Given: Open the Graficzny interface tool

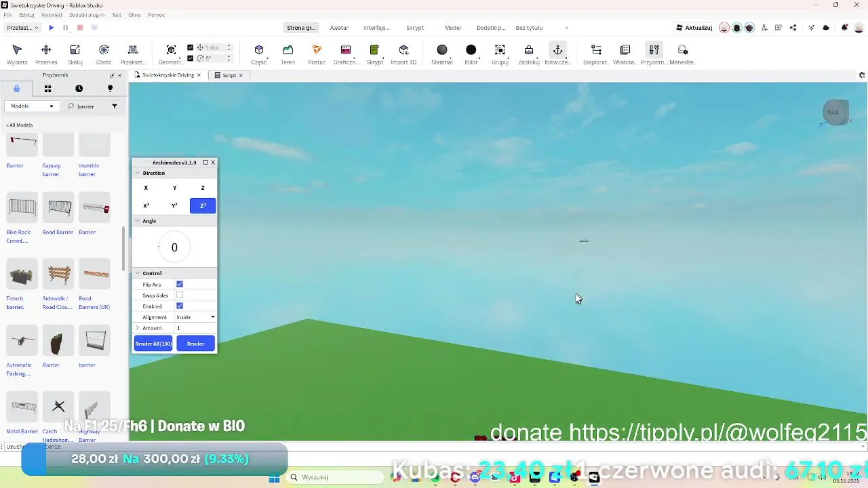Looking at the screenshot, I should click(346, 54).
